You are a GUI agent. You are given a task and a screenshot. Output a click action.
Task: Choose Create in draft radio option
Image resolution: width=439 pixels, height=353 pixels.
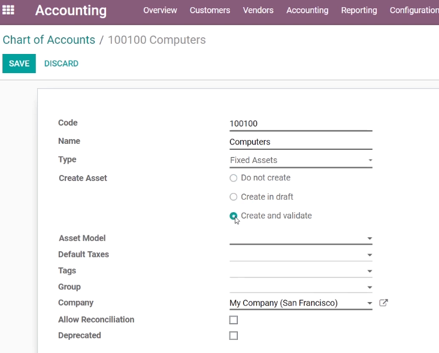(x=233, y=197)
